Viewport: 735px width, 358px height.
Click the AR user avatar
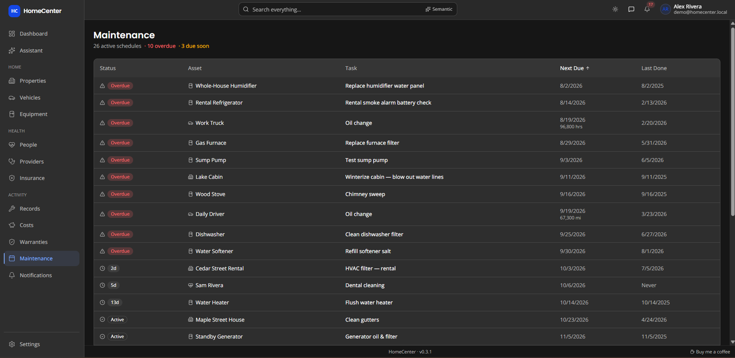click(x=665, y=9)
